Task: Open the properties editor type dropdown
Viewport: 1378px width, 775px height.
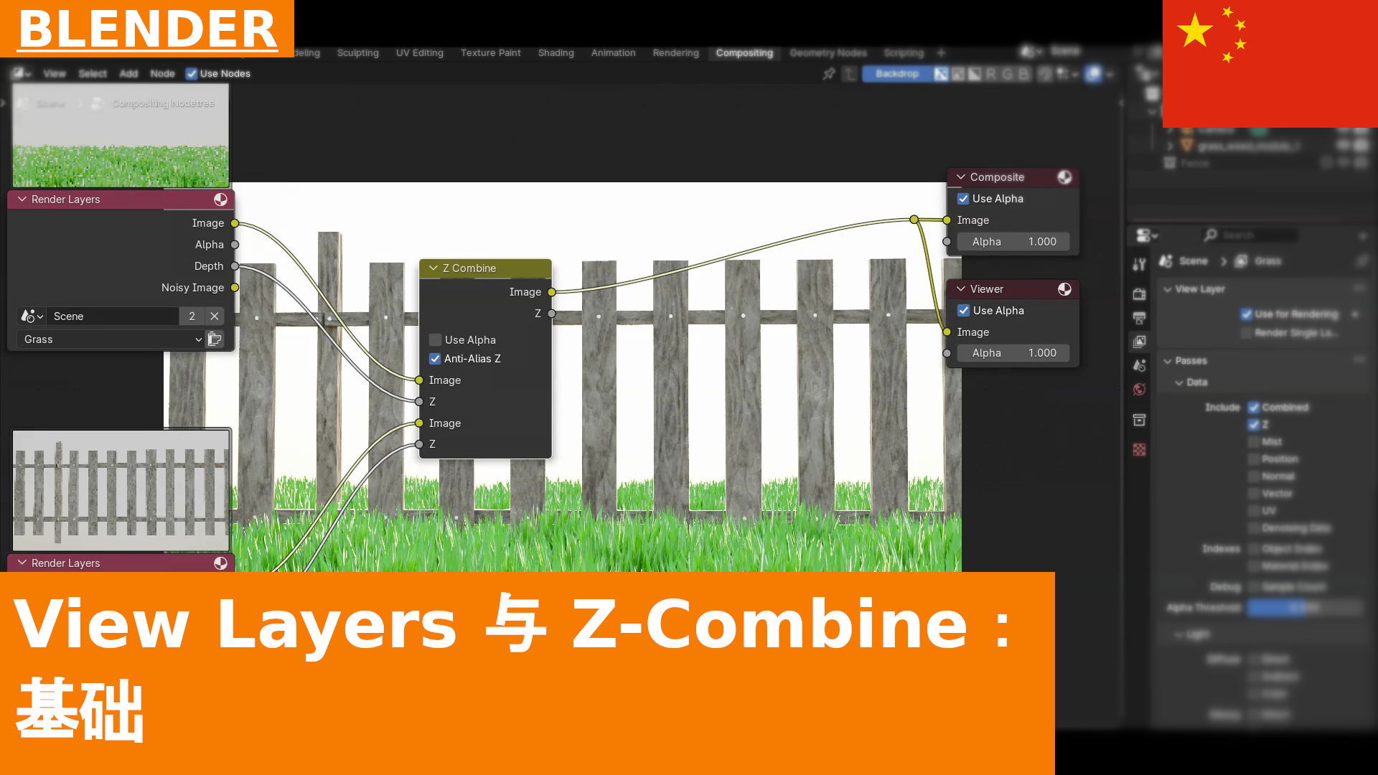Action: click(x=1147, y=235)
